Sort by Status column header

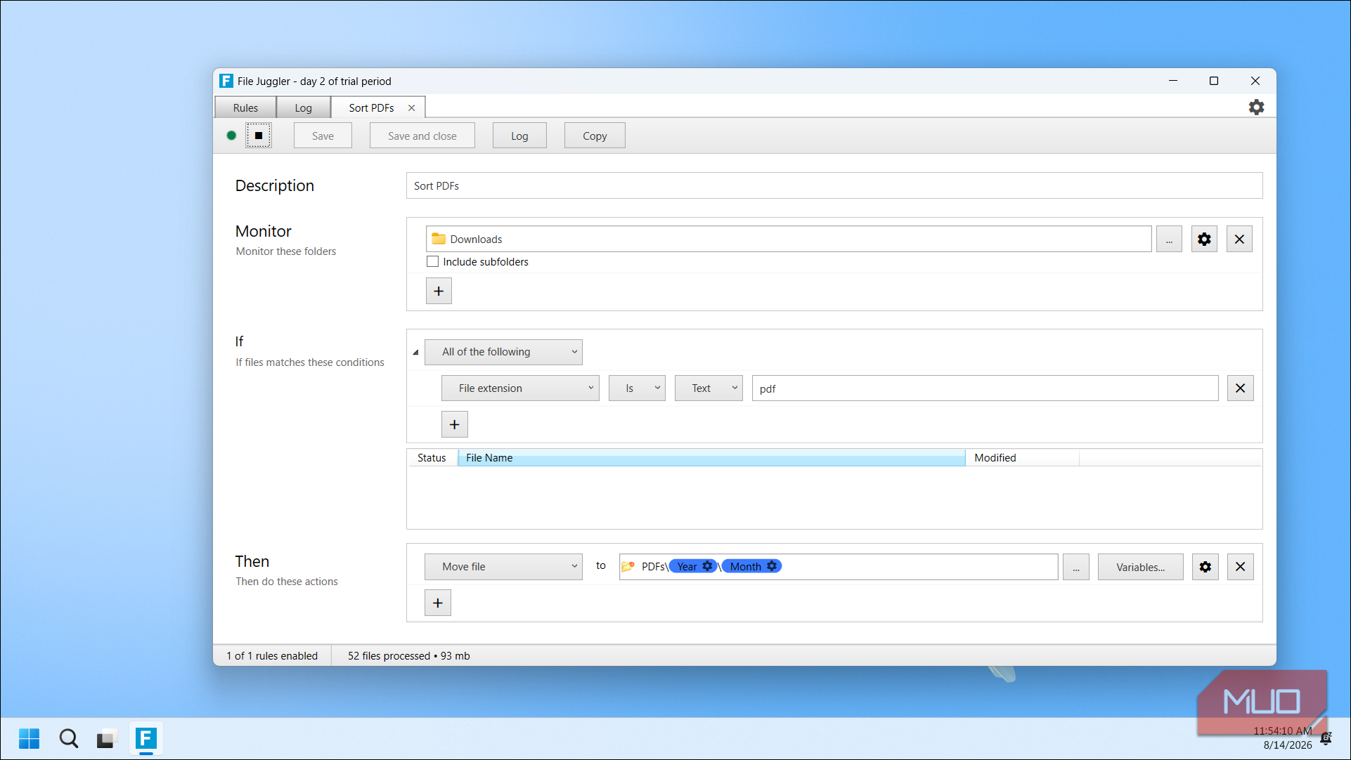[432, 458]
